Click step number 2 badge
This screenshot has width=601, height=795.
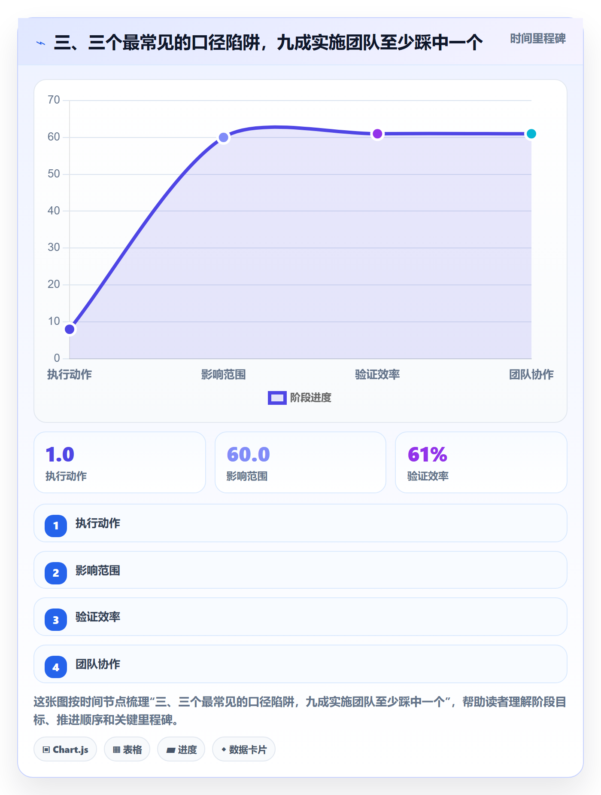(56, 573)
